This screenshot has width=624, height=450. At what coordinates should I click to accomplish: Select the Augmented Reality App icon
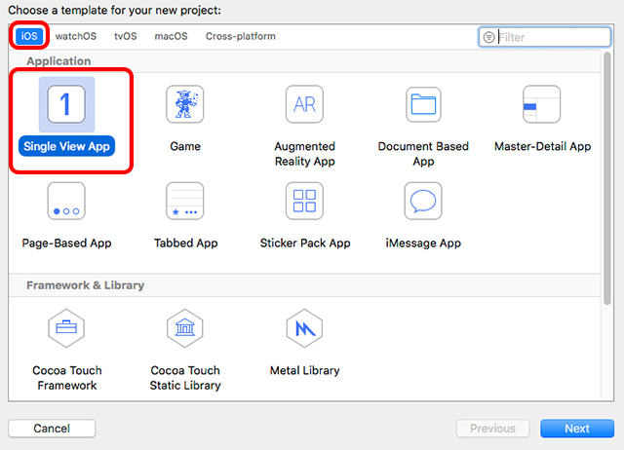tap(304, 104)
